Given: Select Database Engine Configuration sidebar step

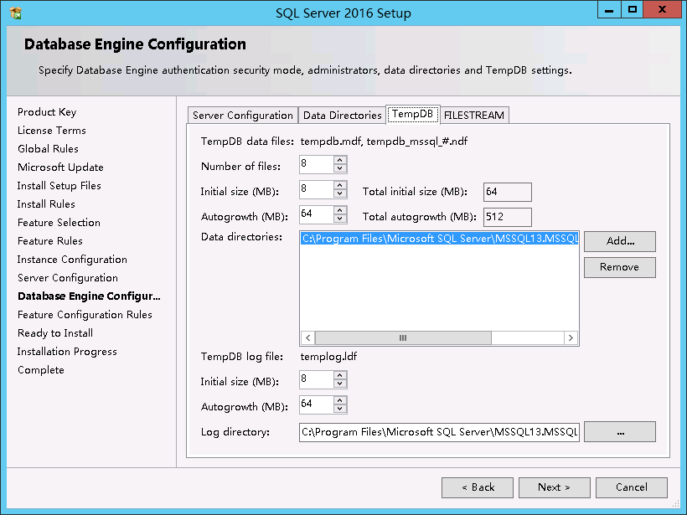Looking at the screenshot, I should (89, 296).
